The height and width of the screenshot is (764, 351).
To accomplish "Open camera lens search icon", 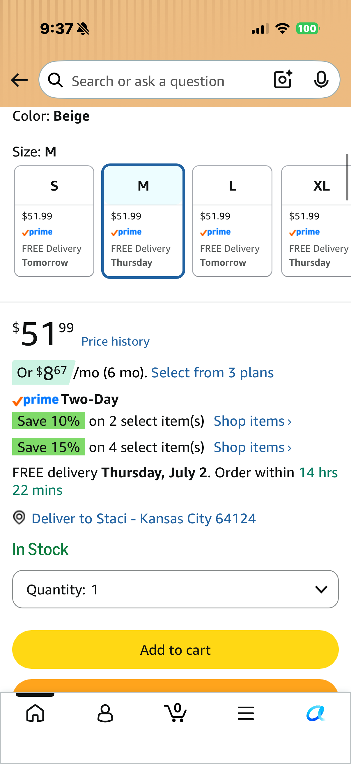I will point(283,80).
